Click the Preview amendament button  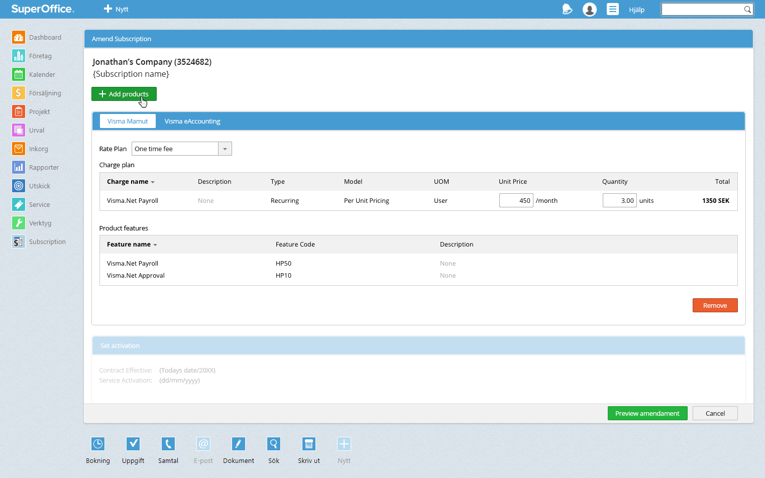(647, 413)
